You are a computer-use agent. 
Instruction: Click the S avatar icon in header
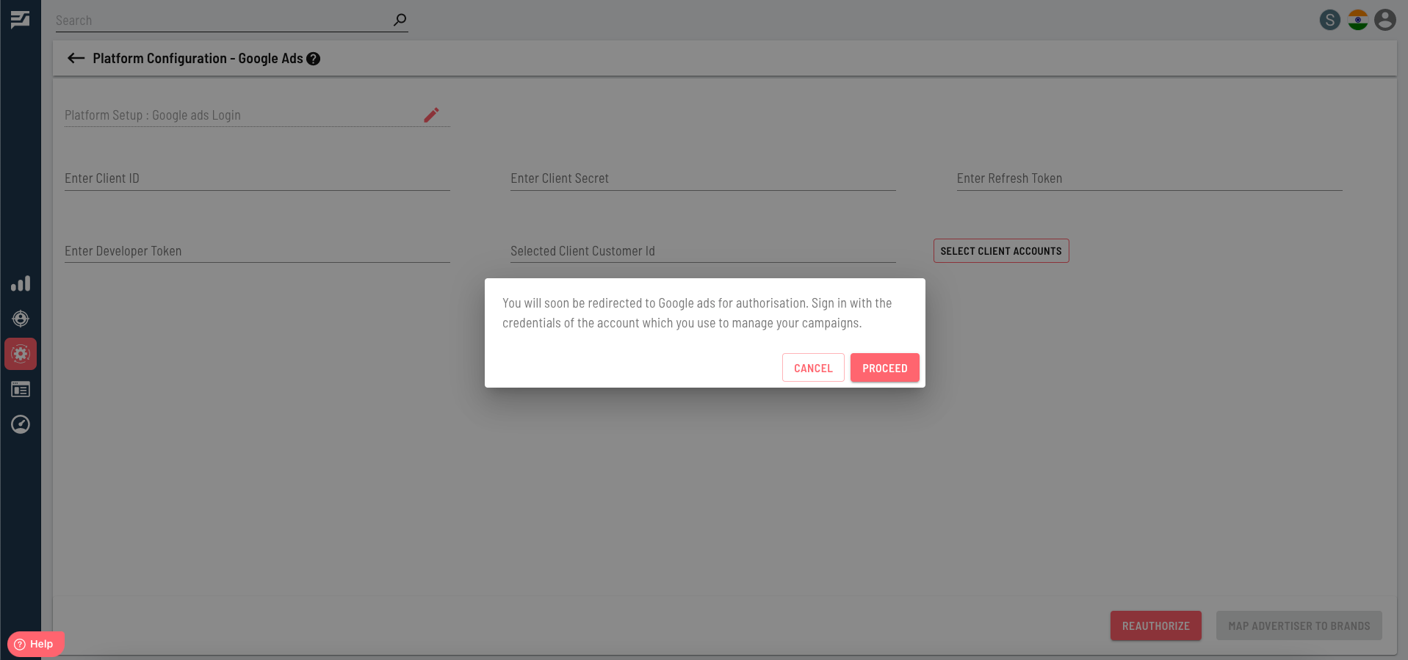coord(1330,20)
